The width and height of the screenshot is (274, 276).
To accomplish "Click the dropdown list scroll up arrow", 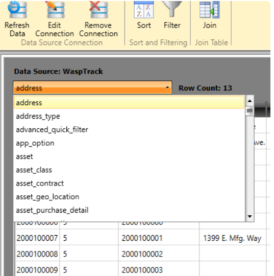I will tap(250, 101).
